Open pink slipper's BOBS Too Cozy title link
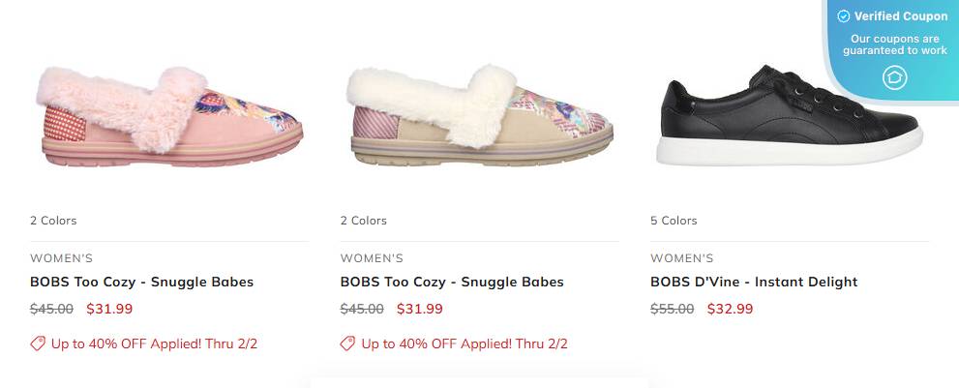The image size is (959, 388). click(x=141, y=283)
